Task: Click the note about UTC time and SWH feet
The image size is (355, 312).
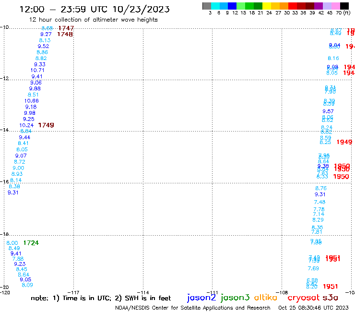Action: (101, 298)
